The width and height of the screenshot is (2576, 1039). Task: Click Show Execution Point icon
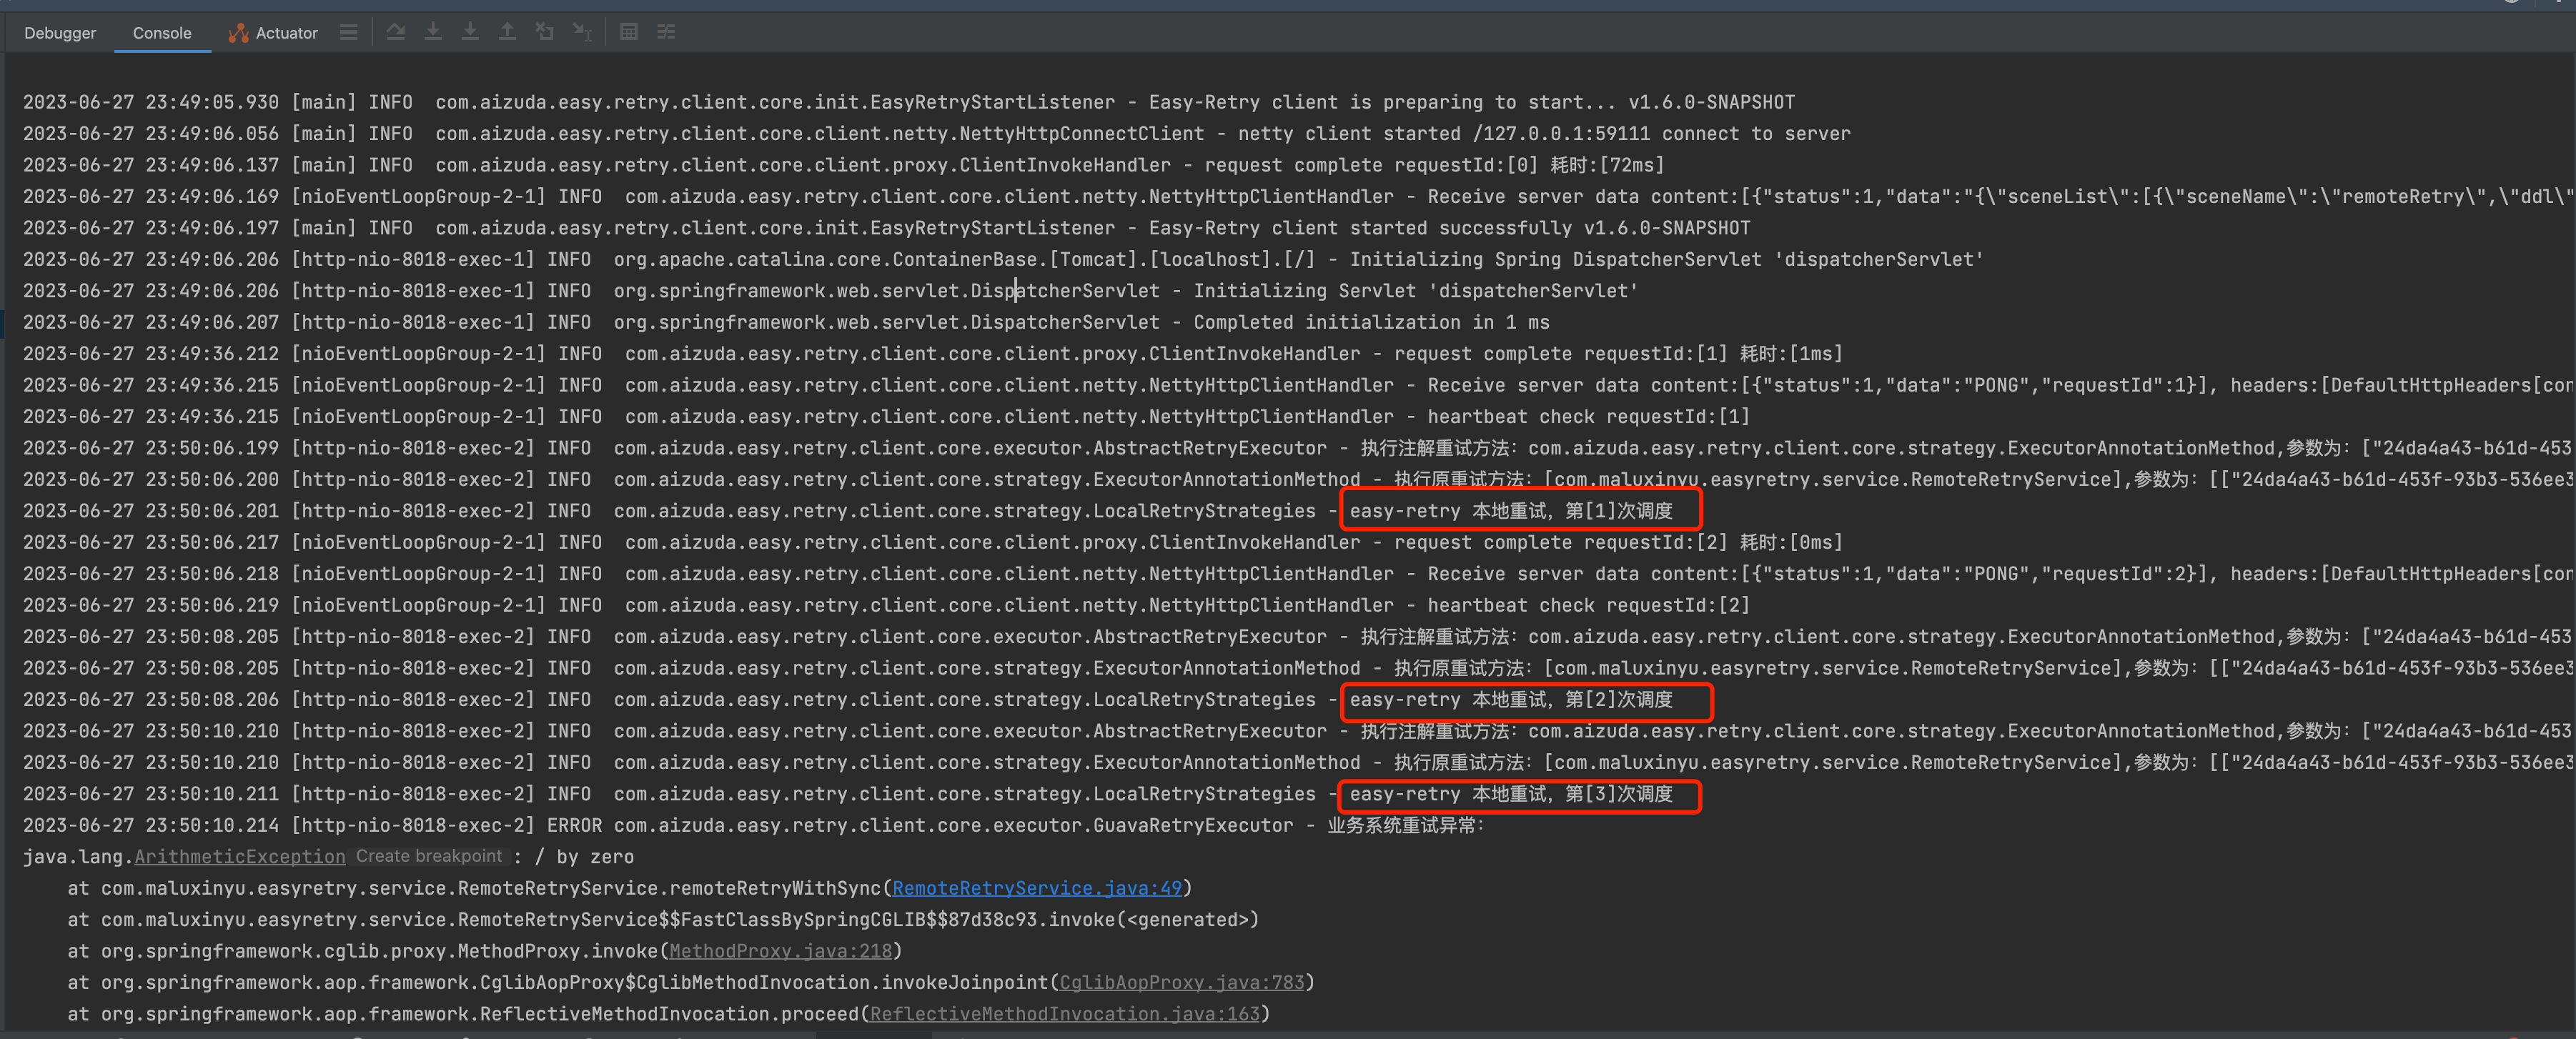396,32
